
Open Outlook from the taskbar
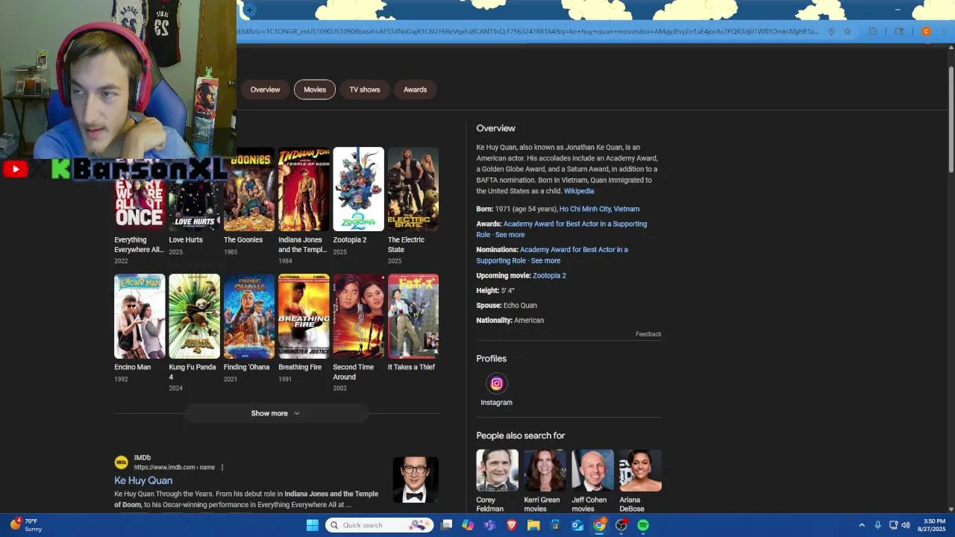577,525
